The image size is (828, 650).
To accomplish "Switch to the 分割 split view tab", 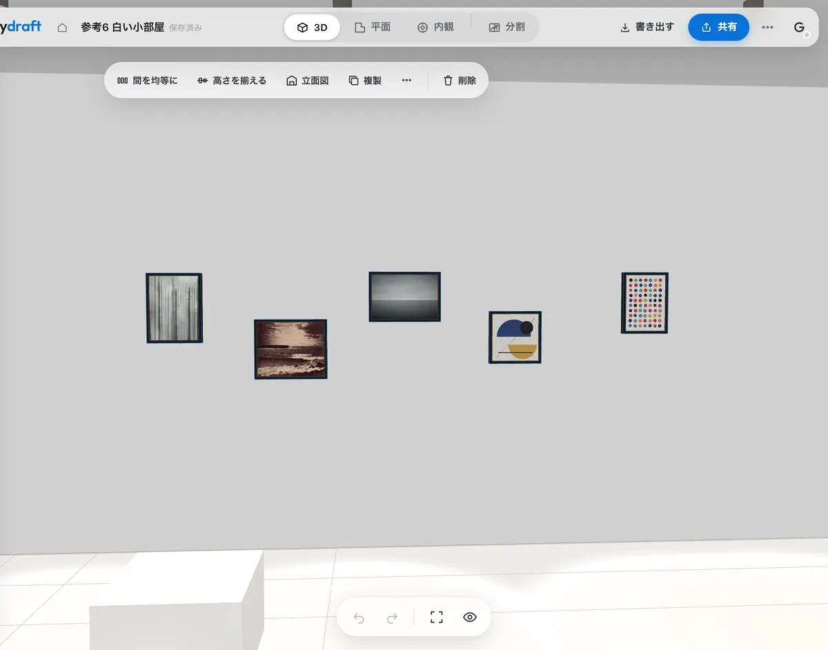I will click(506, 28).
